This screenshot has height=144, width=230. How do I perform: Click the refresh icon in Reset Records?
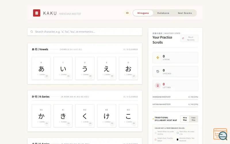183,38
